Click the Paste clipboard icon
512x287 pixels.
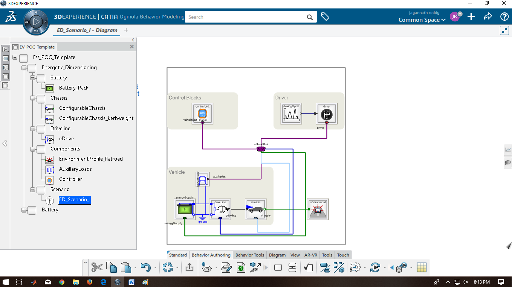[125, 267]
